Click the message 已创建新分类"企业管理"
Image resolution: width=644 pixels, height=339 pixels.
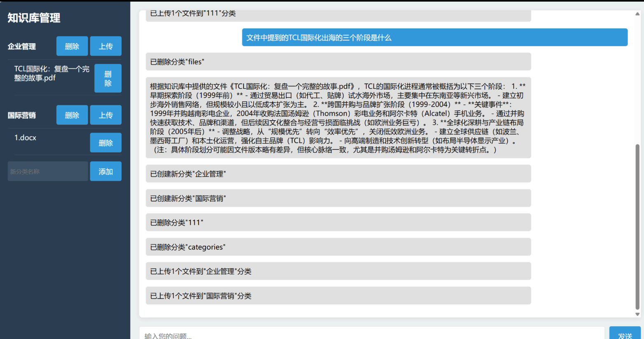[338, 174]
